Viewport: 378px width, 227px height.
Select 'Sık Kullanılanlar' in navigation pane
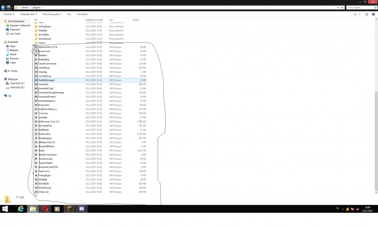coord(16,21)
